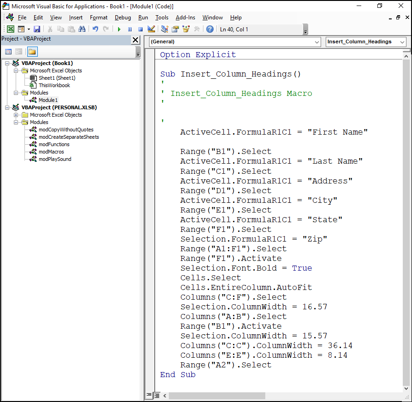Run the macro with the green play icon

click(119, 30)
